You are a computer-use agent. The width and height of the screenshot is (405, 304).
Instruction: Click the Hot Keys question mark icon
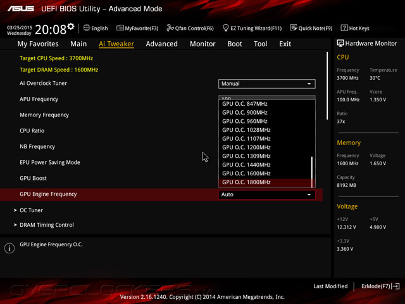point(344,28)
